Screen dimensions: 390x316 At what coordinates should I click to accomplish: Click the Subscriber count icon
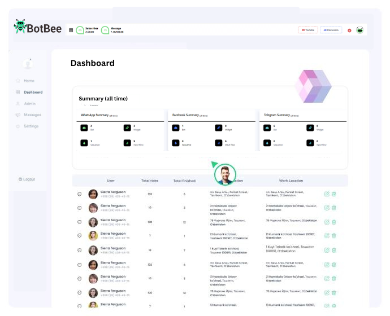[80, 30]
